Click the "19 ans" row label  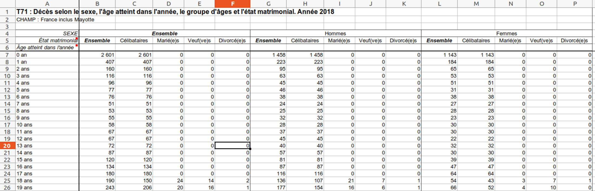(47, 187)
